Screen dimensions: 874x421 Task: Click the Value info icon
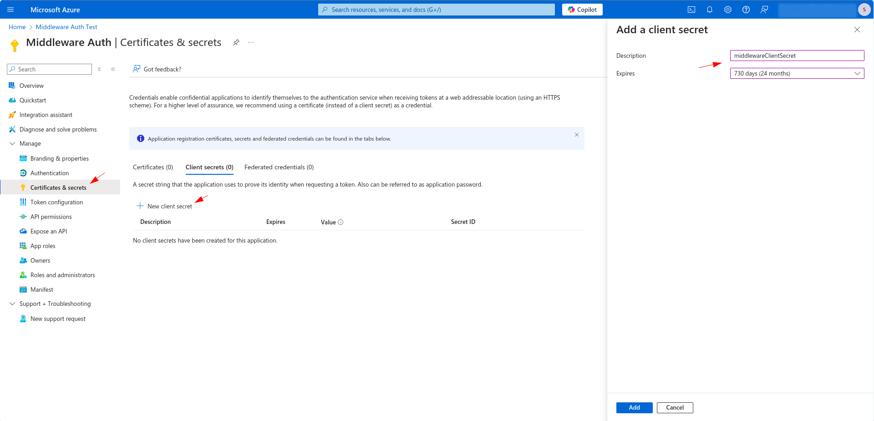tap(340, 222)
